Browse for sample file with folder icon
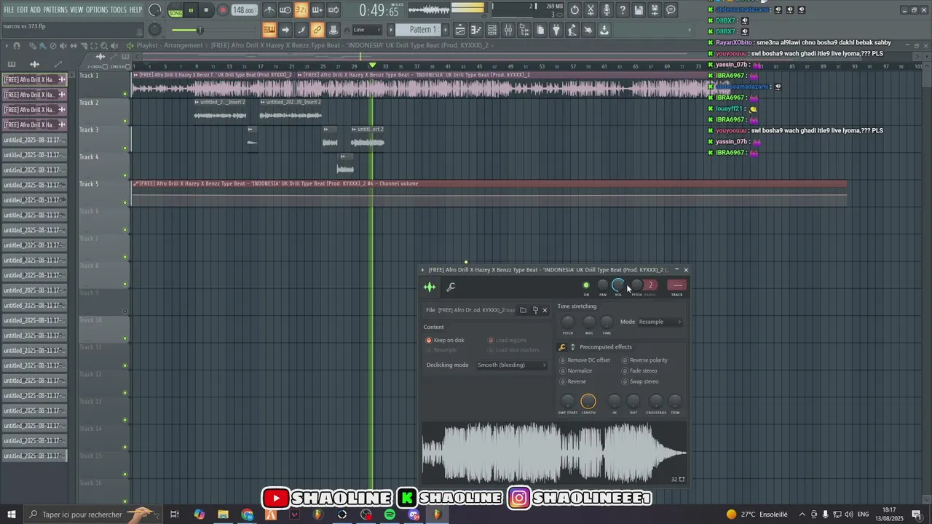Image resolution: width=932 pixels, height=524 pixels. (x=523, y=310)
